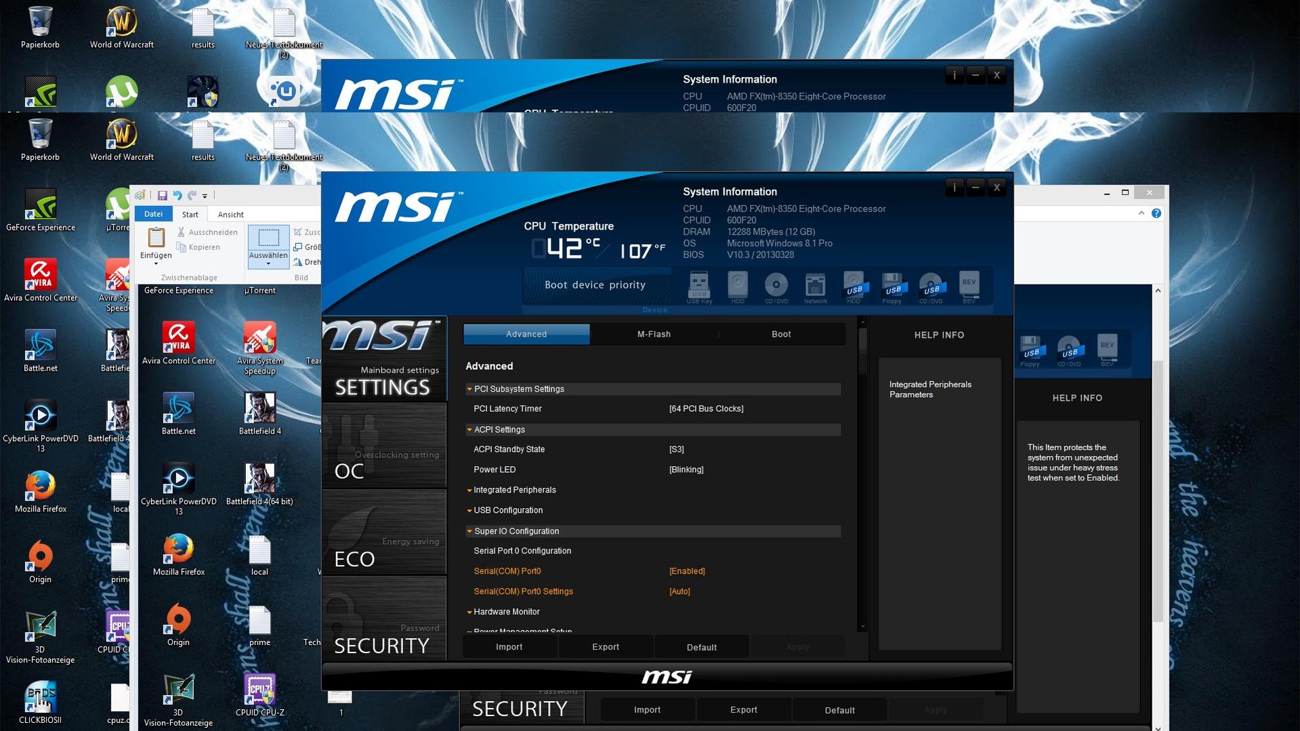Open Avira Control Center on the desktop outside Paint
The width and height of the screenshot is (1300, 731).
[x=41, y=280]
